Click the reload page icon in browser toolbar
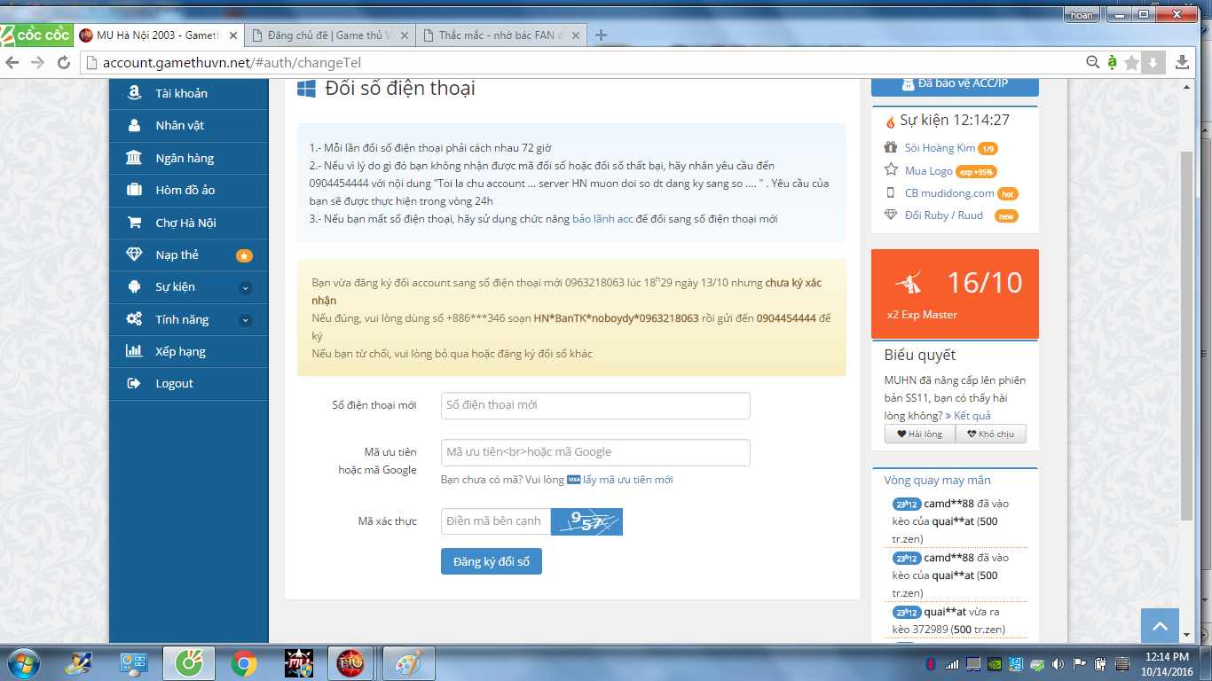1212x681 pixels. (63, 62)
